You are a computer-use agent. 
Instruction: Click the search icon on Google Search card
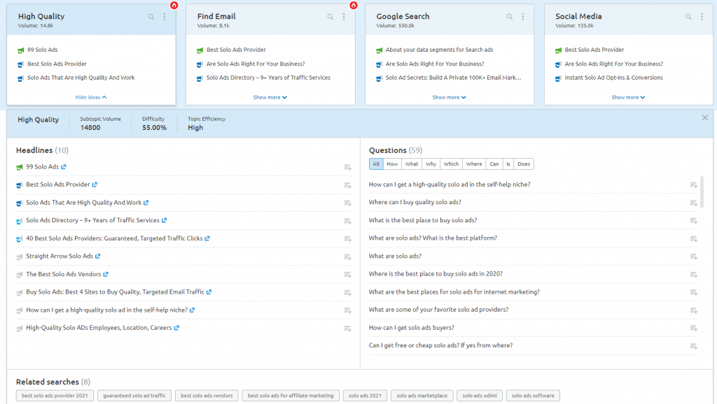pyautogui.click(x=510, y=17)
